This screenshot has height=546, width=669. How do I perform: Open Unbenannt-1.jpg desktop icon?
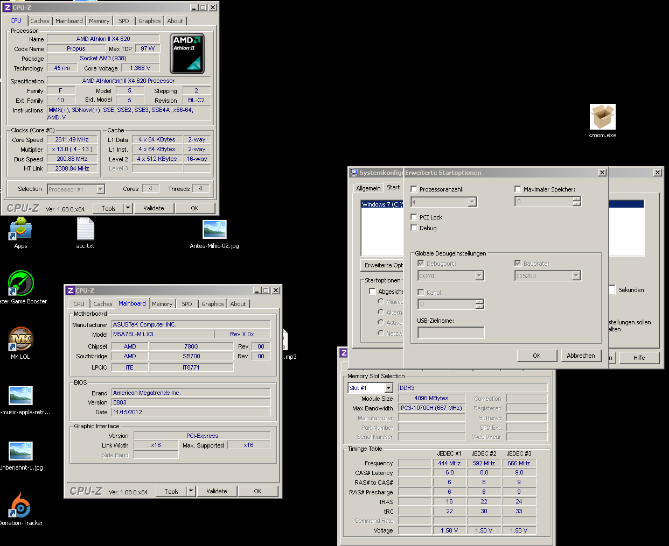click(x=21, y=451)
